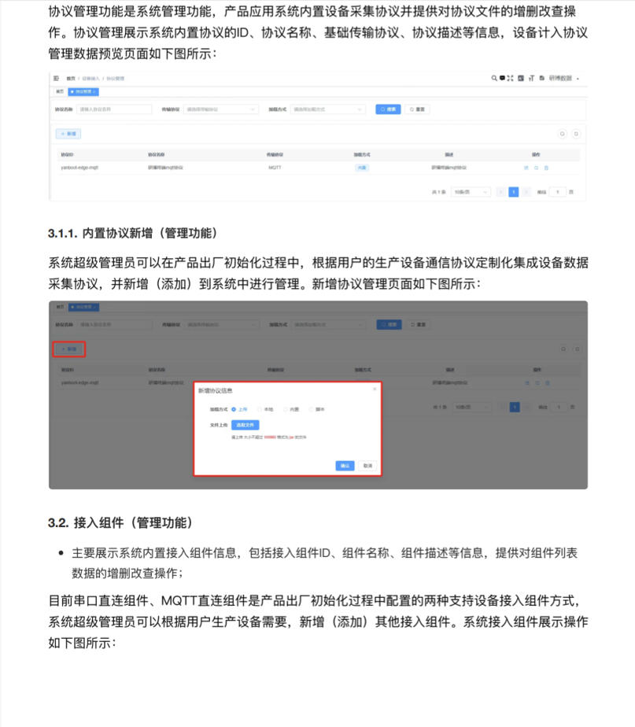
Task: Click the 设备接入 breadcrumb in upper screenshot
Action: (x=91, y=79)
